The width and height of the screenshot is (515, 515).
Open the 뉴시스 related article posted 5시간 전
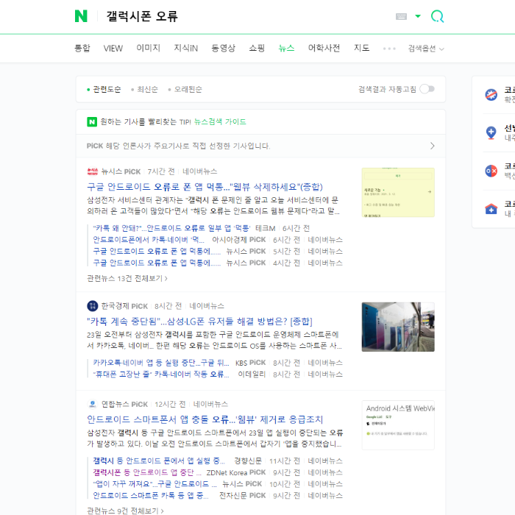pos(157,252)
